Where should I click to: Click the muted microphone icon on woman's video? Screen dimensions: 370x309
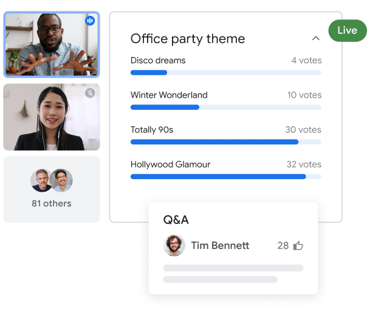click(x=90, y=93)
